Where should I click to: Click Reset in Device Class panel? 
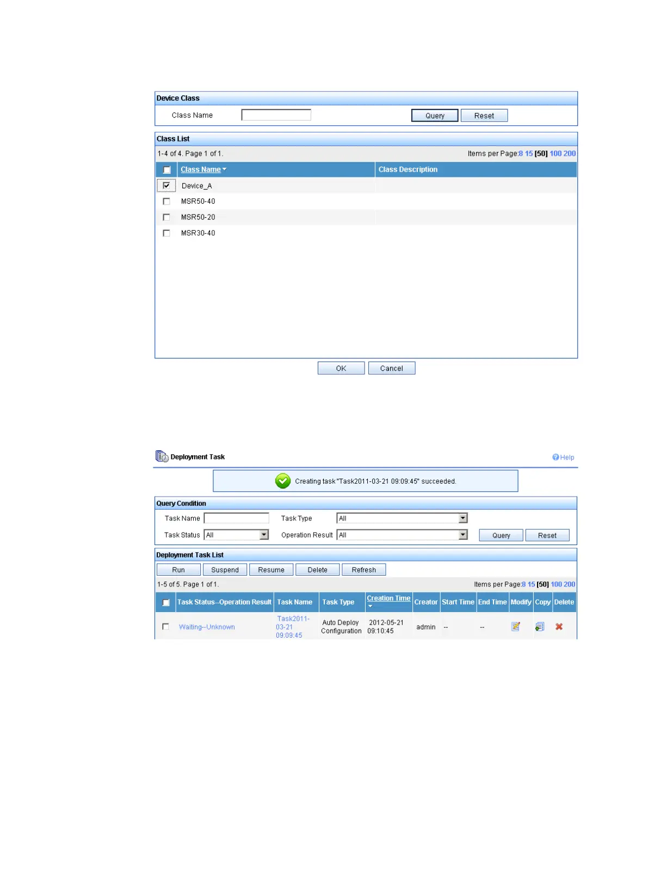(484, 115)
